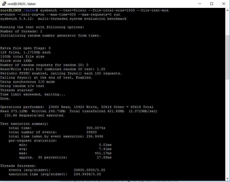Click '15920 Write' in operations performed

[85, 107]
